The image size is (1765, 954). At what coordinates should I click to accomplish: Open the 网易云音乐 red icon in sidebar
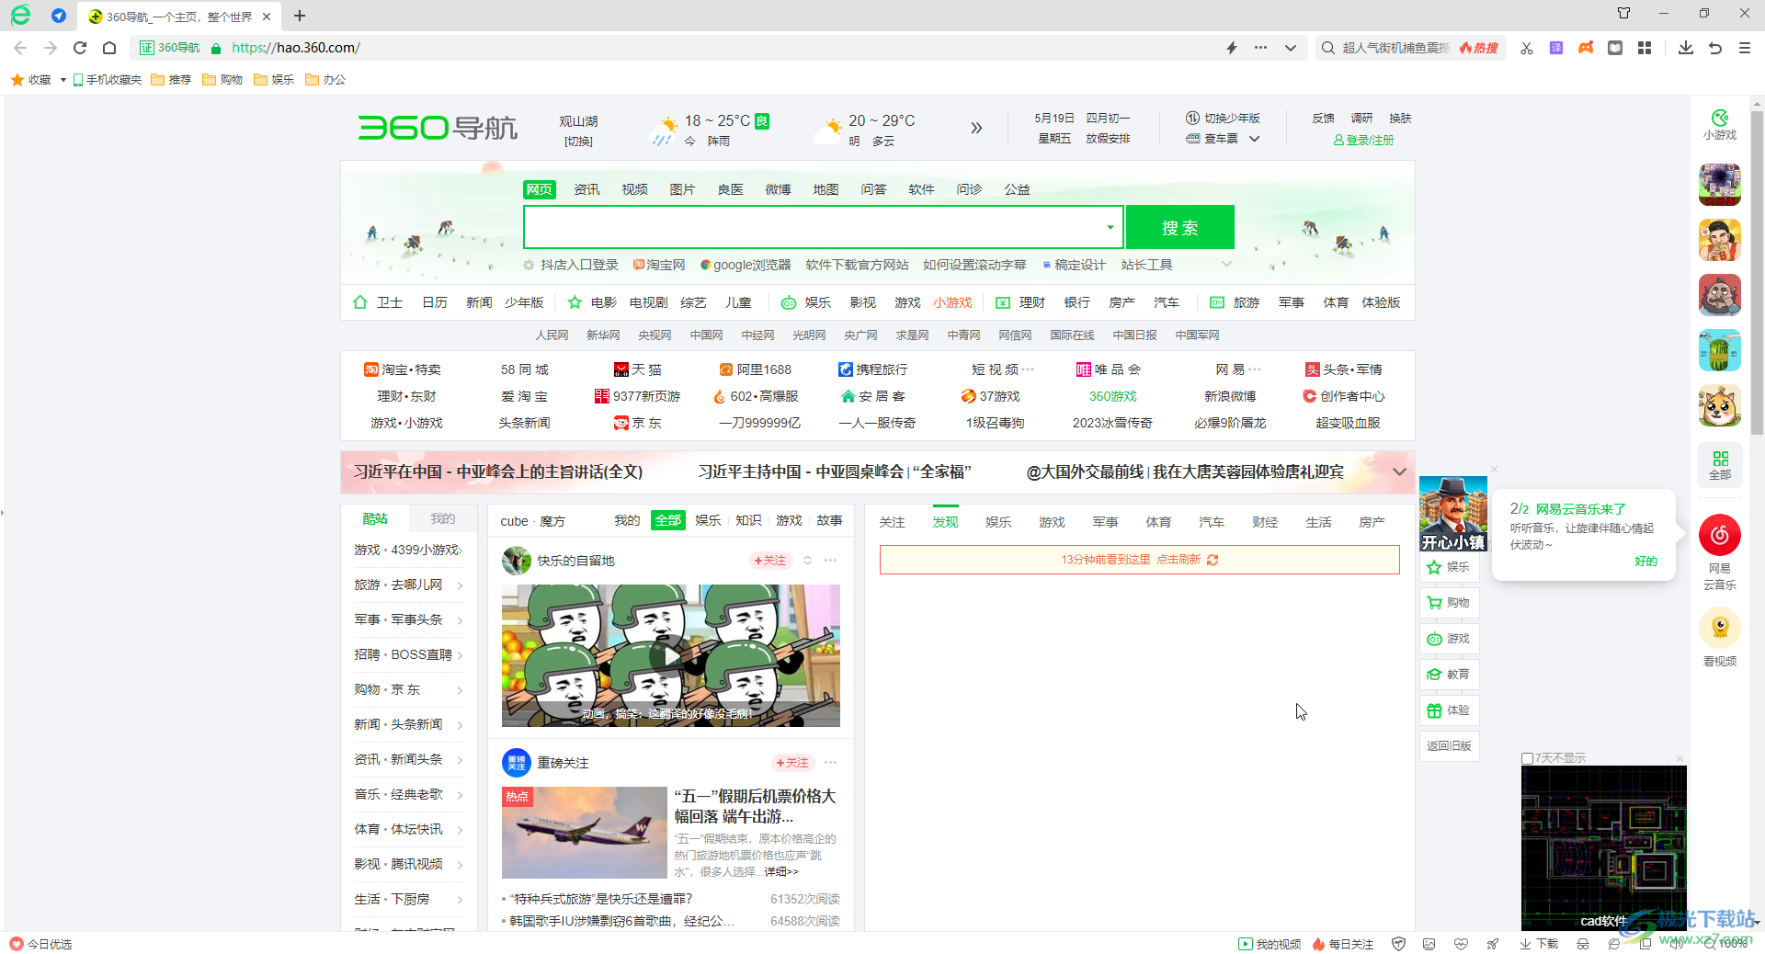1720,535
